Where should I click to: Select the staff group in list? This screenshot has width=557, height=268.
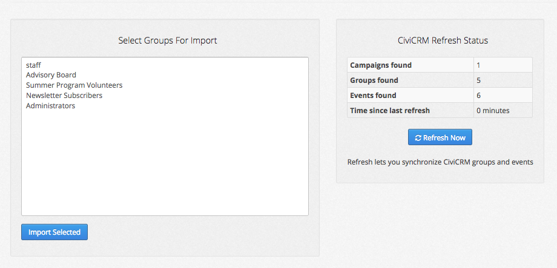coord(165,65)
